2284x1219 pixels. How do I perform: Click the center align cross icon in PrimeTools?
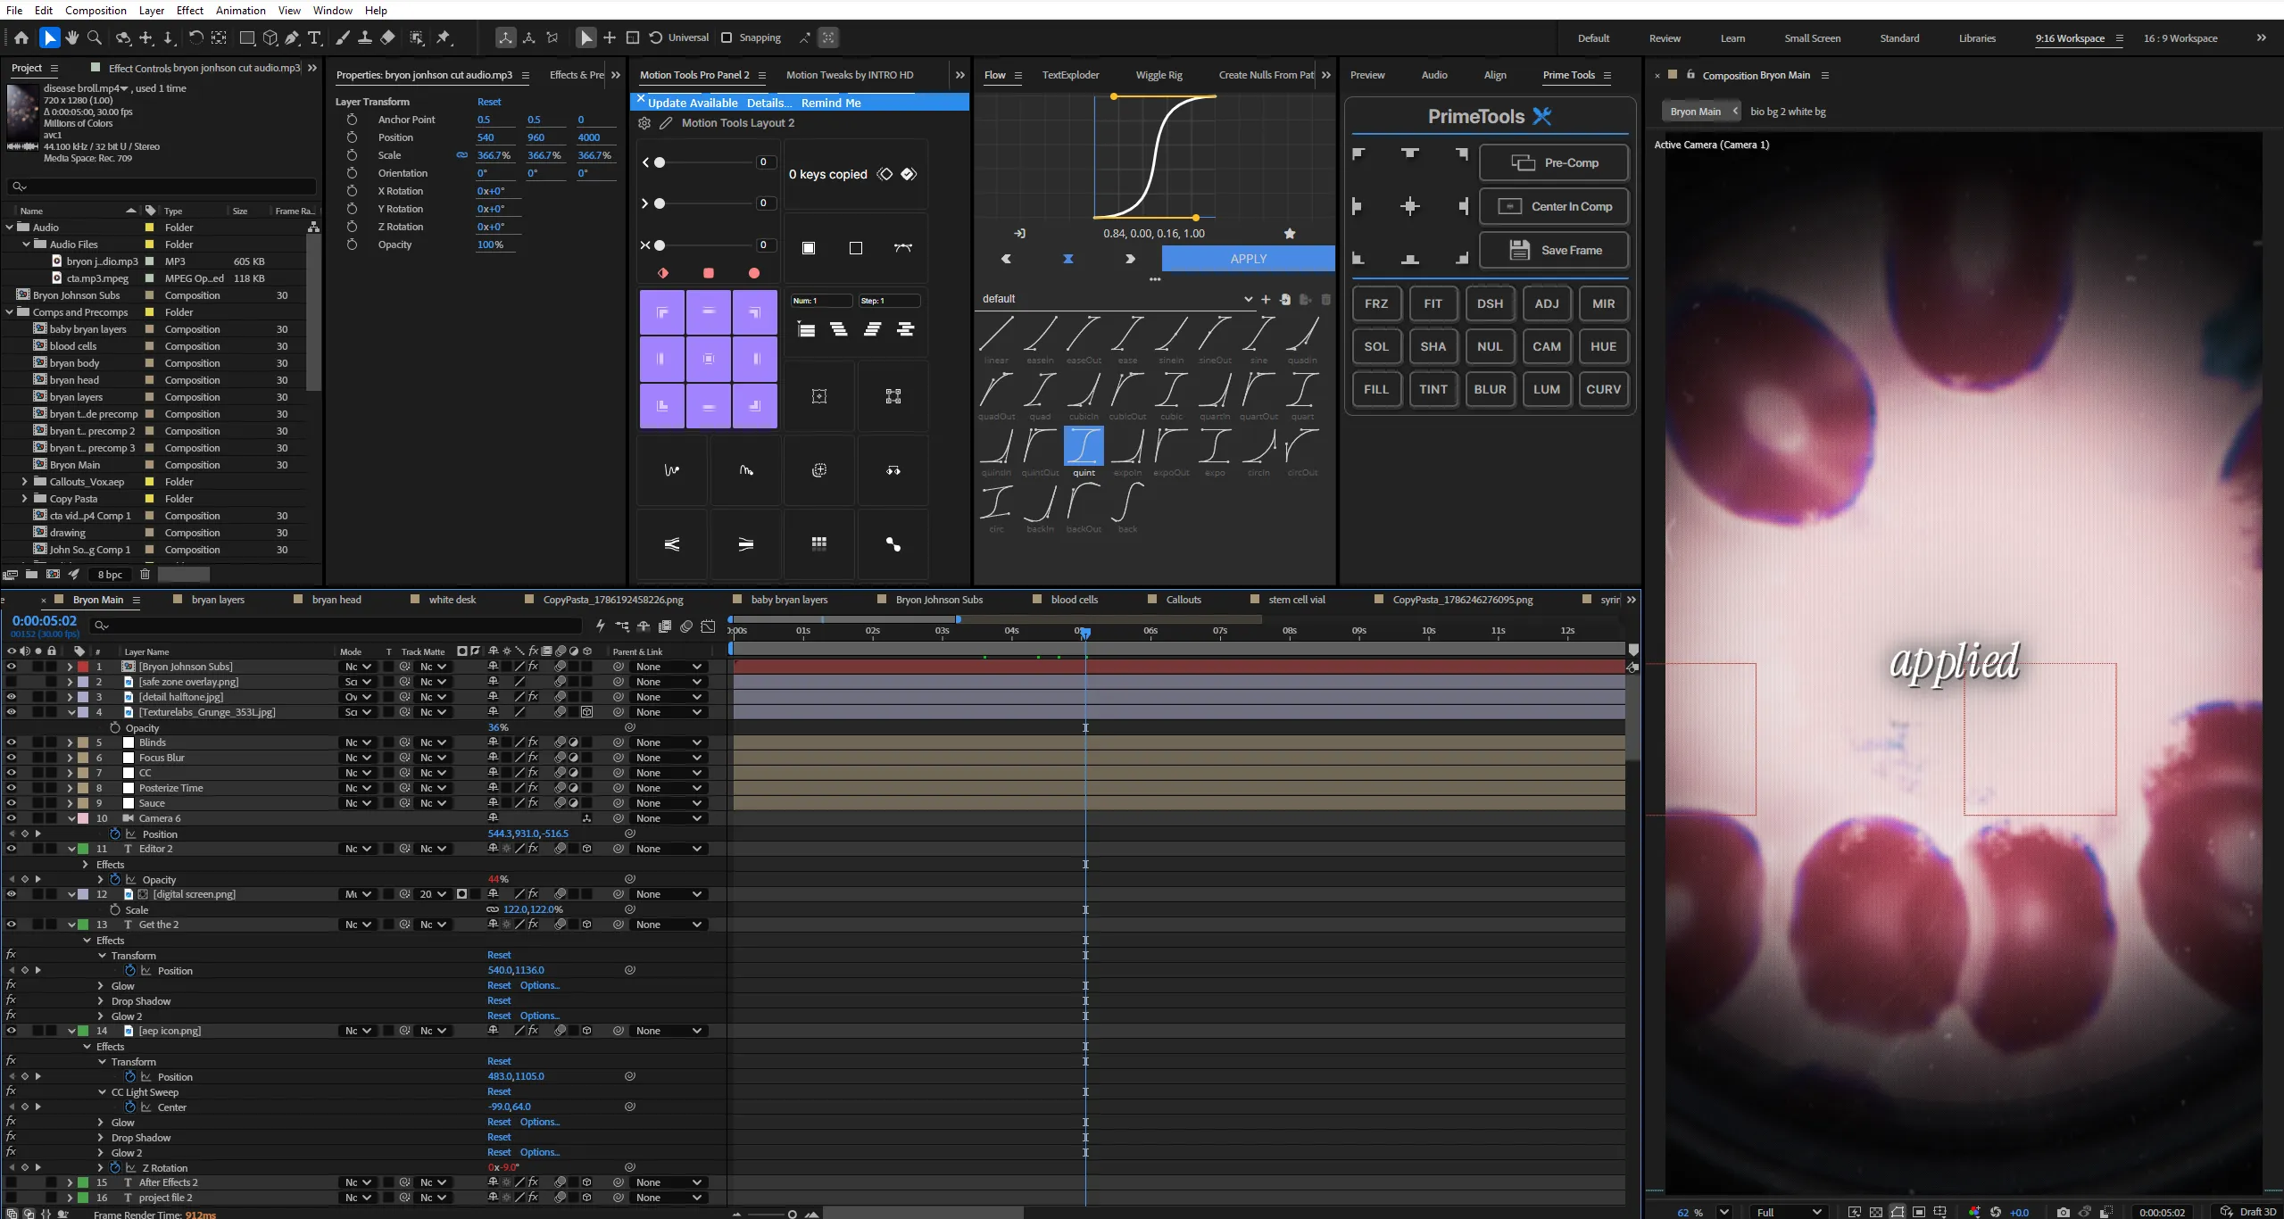[x=1410, y=207]
